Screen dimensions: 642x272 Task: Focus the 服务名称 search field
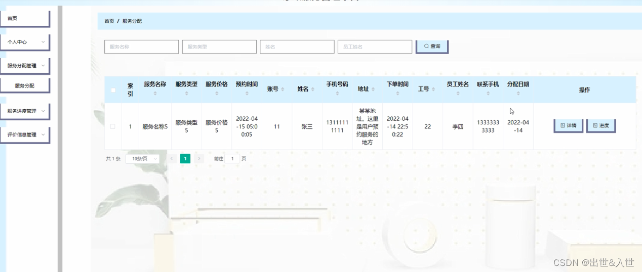coord(141,47)
